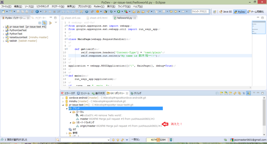Toggle fold marker at line 9 def get

pyautogui.click(x=67, y=49)
